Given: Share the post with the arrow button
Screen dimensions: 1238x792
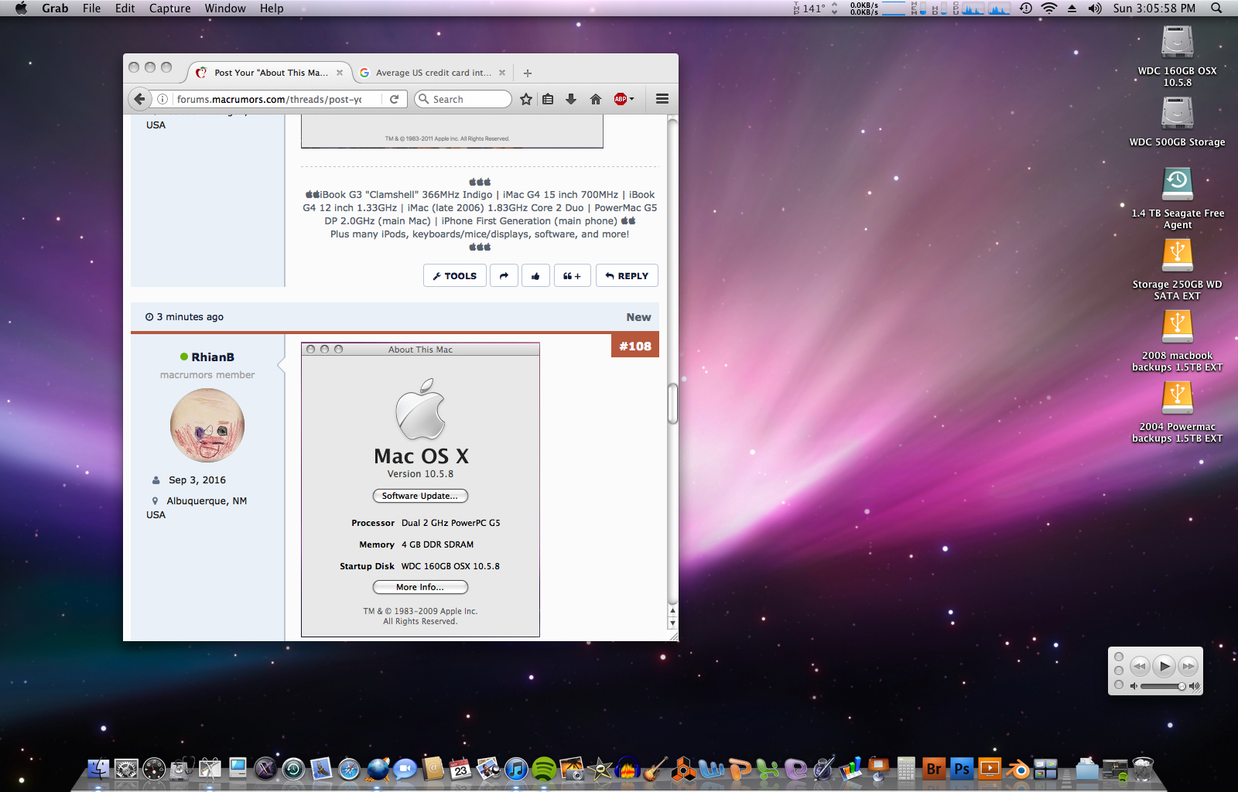Looking at the screenshot, I should click(x=504, y=276).
